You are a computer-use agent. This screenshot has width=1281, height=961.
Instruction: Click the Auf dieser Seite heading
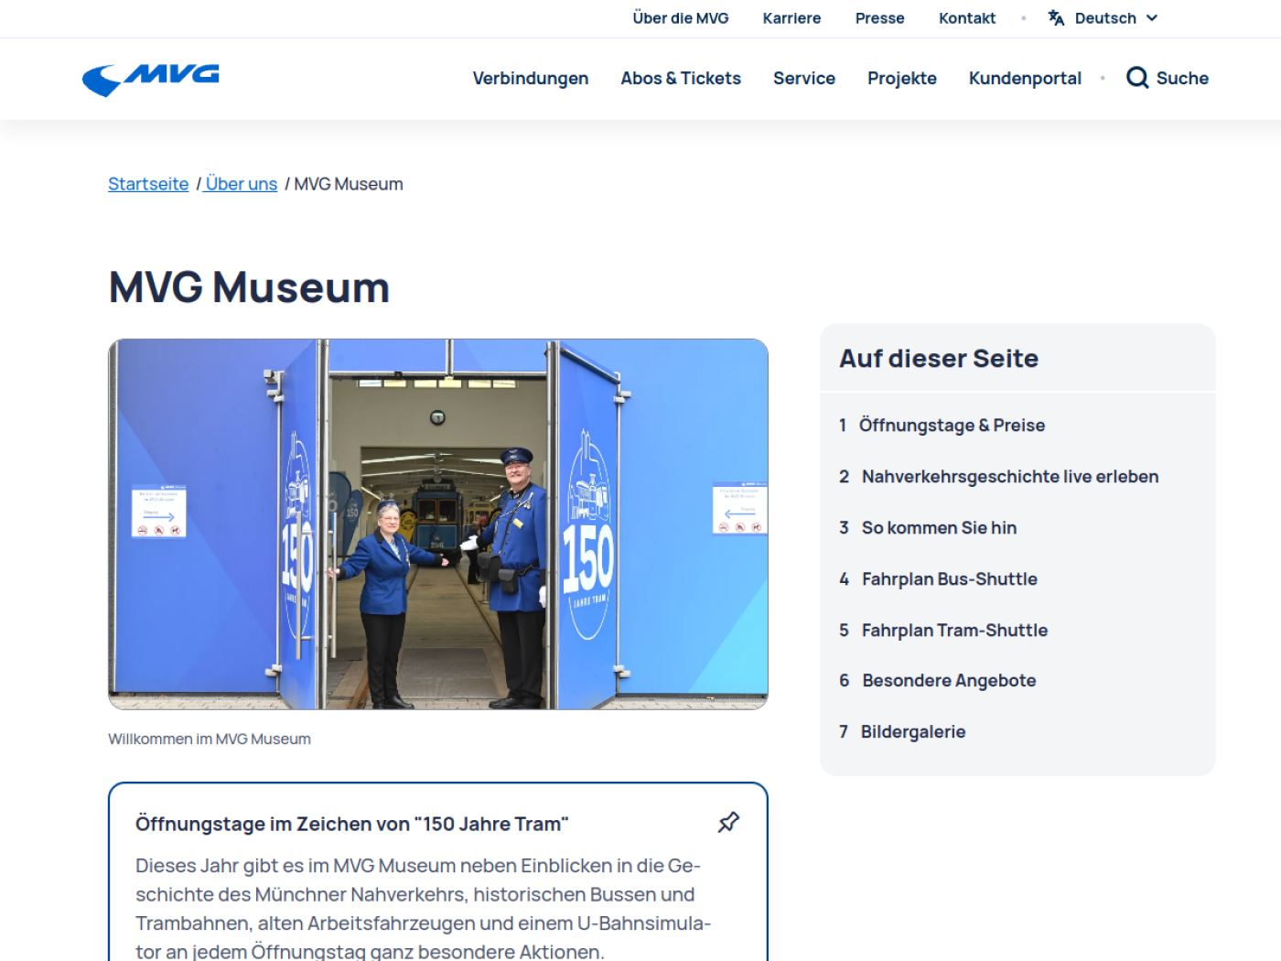[939, 359]
